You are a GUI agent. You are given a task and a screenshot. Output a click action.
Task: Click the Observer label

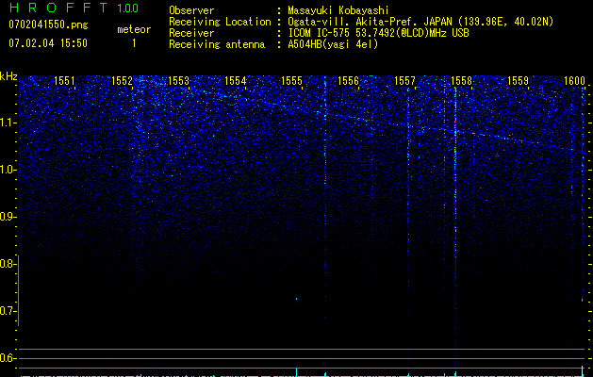(x=191, y=10)
